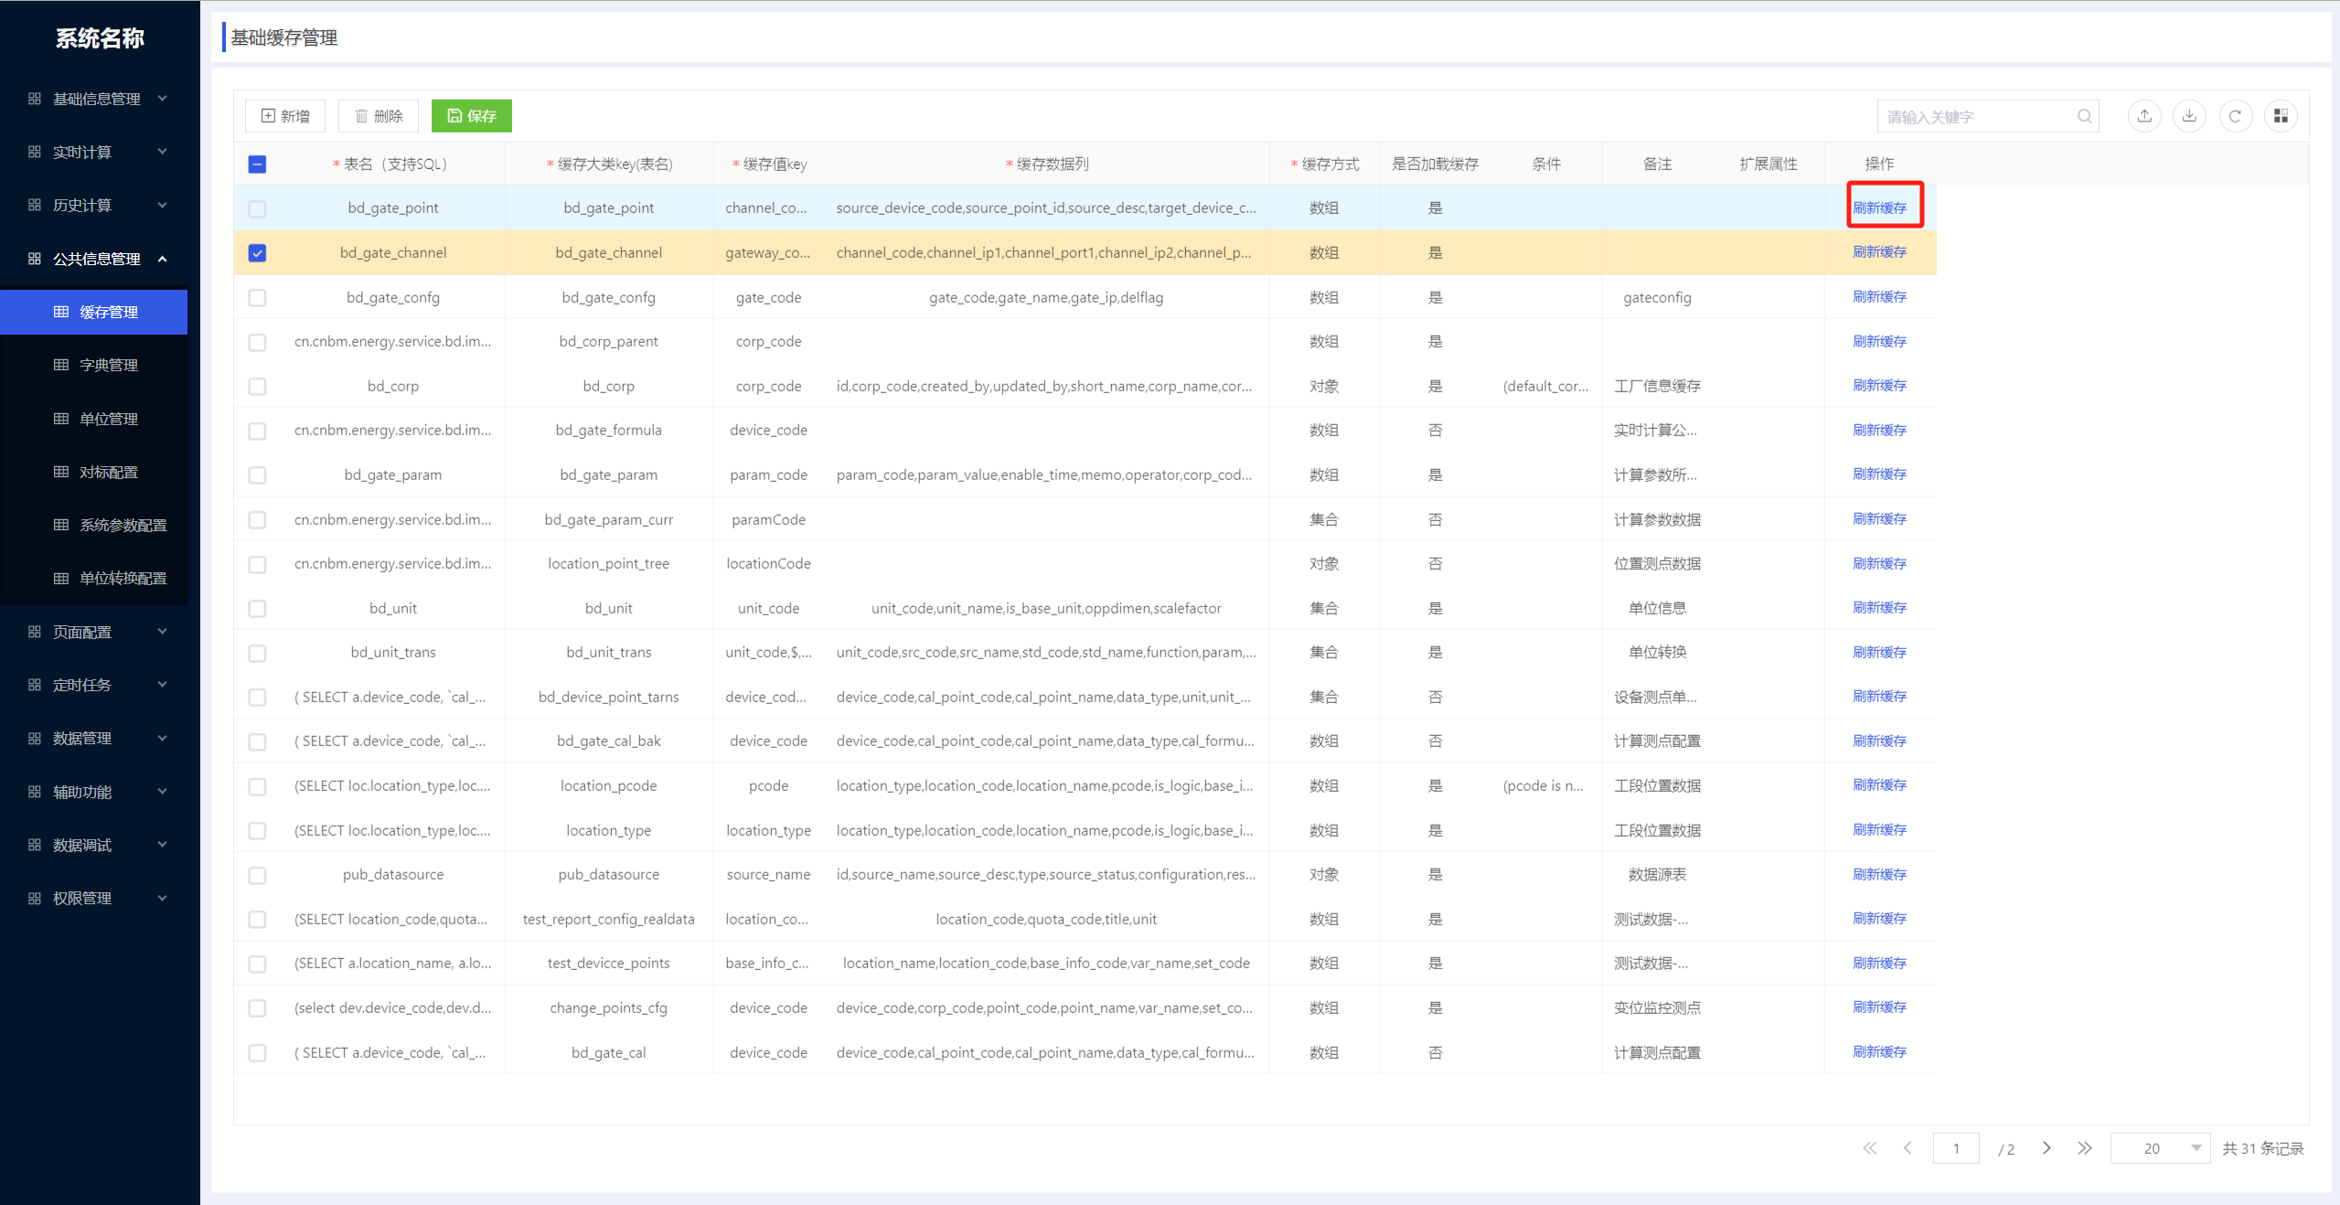This screenshot has width=2340, height=1205.
Task: Click 刷新缓存 for the pub_datasource row
Action: coord(1880,875)
